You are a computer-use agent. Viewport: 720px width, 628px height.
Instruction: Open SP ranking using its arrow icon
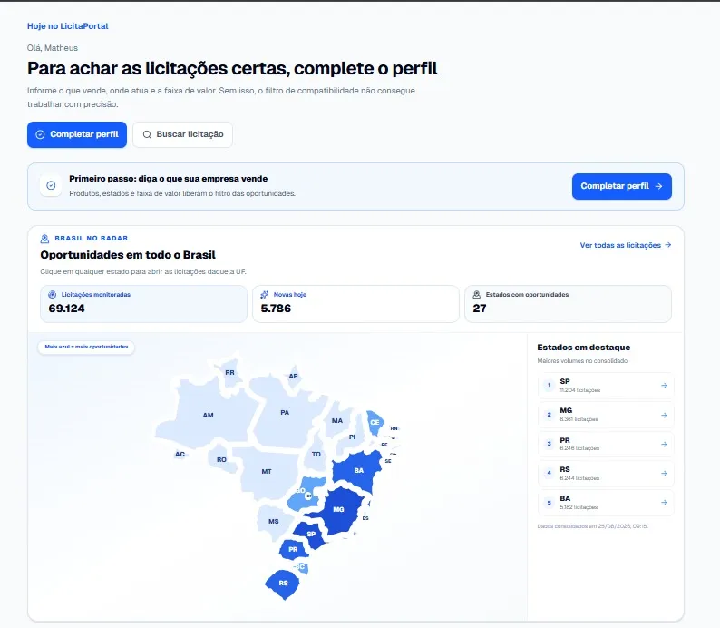pyautogui.click(x=664, y=386)
